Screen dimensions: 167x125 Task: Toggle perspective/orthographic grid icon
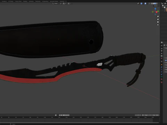(158, 25)
